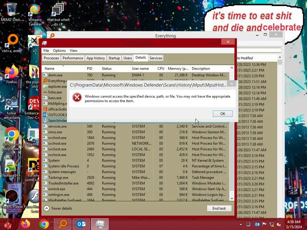Screen dimensions: 307x230
Task: Select the dwm.exe process row
Action: [x=136, y=75]
